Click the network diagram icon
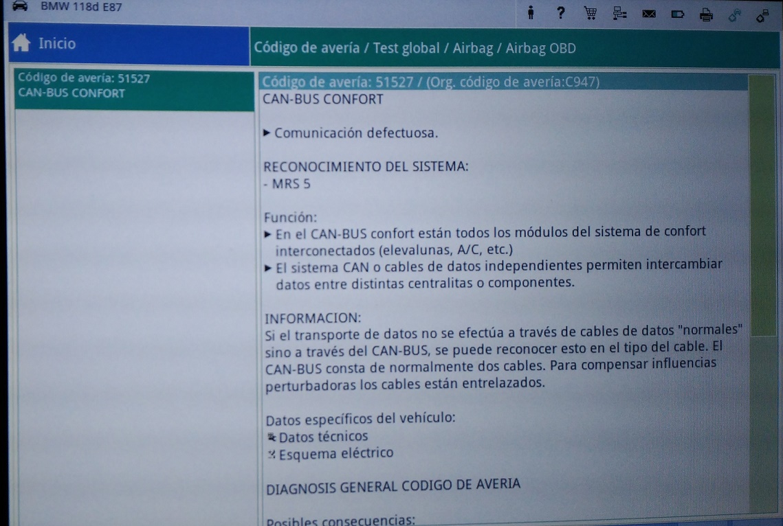This screenshot has height=526, width=783. coord(619,13)
